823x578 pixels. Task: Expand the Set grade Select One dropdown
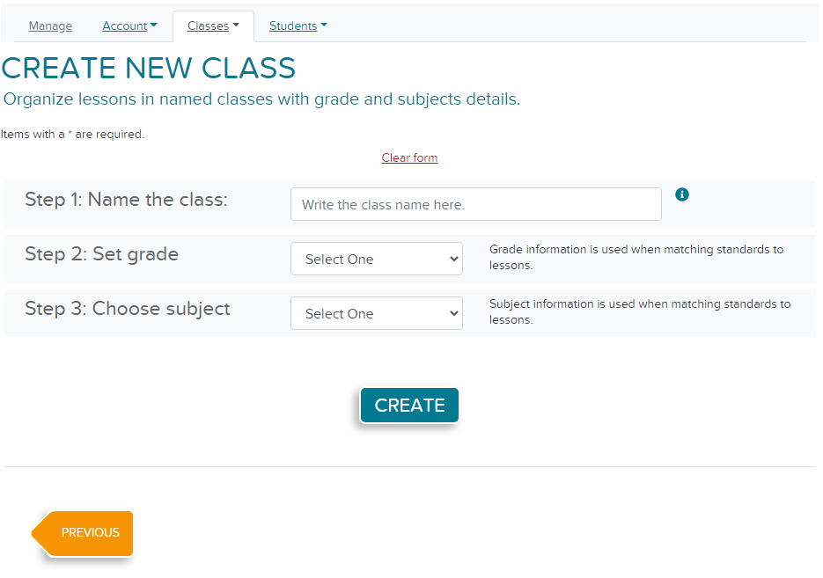(x=377, y=259)
